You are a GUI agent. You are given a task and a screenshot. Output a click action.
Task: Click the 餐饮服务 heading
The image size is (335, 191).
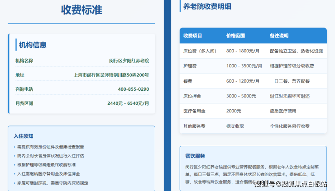coord(195,156)
